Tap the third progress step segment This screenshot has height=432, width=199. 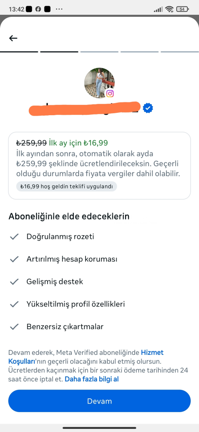[99, 52]
